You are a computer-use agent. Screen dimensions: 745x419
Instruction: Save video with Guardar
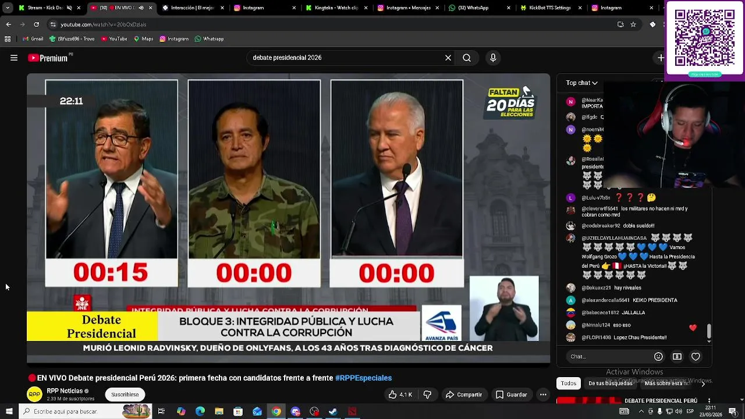point(511,395)
